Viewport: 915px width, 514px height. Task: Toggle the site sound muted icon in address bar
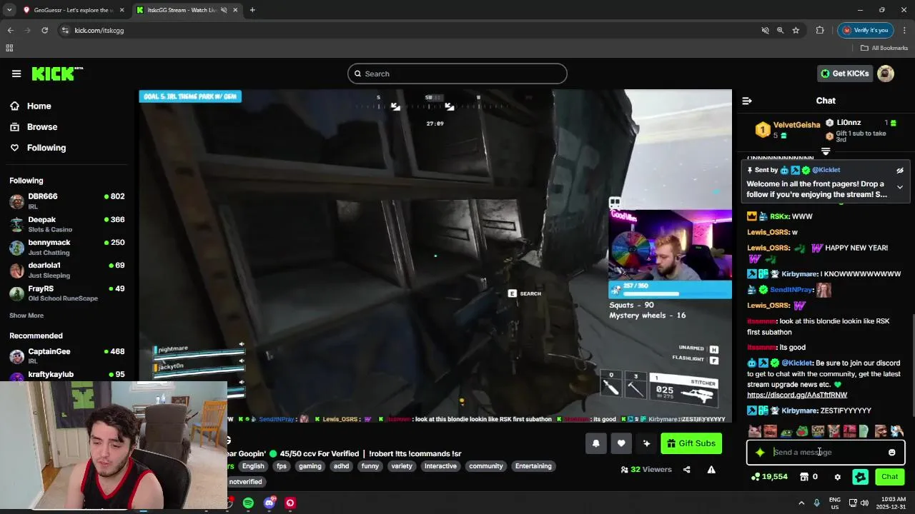point(765,30)
